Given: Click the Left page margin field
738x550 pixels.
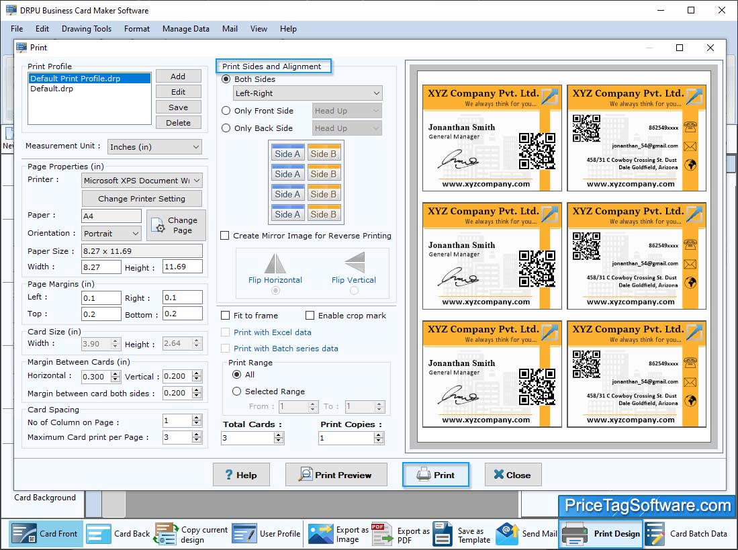Looking at the screenshot, I should click(x=101, y=297).
